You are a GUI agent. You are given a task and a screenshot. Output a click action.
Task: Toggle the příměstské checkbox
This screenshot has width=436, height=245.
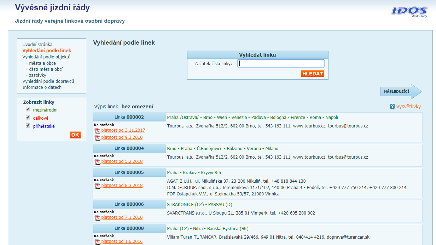coord(28,126)
